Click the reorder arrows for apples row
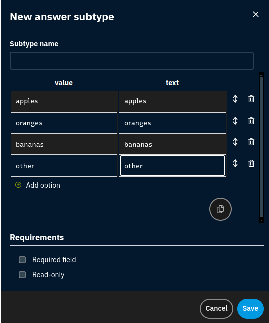 point(235,99)
